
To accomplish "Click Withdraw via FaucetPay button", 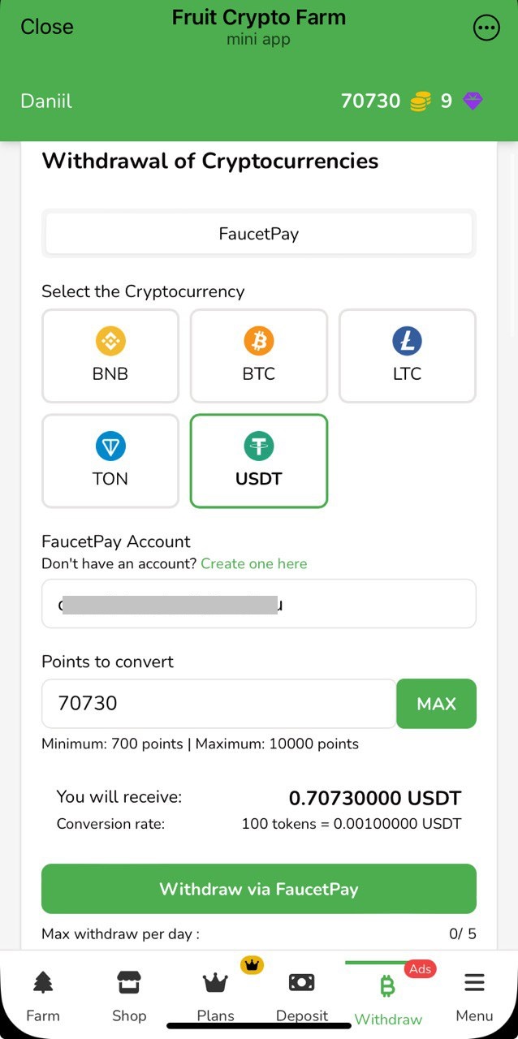I will (259, 889).
